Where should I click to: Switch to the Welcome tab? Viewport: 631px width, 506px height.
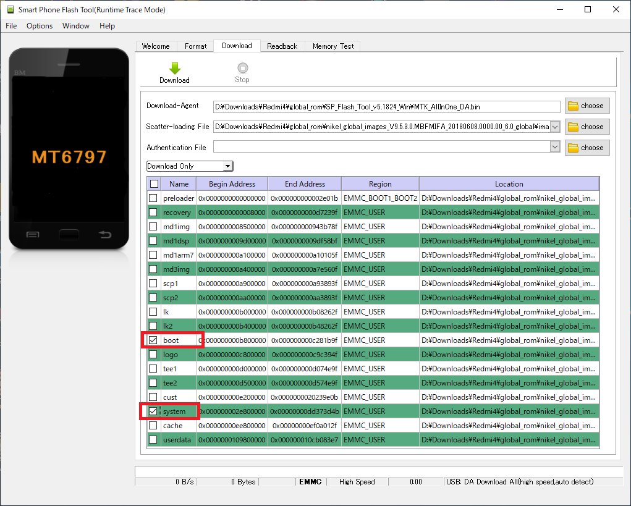[156, 46]
